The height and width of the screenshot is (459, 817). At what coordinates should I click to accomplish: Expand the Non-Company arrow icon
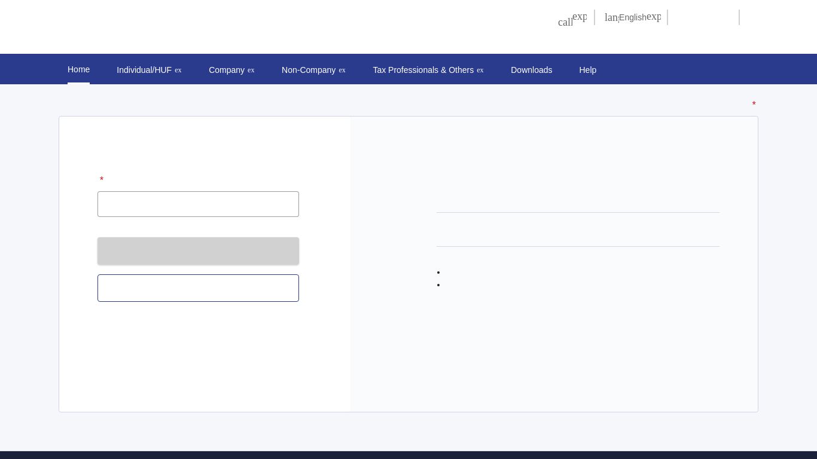[x=342, y=70]
